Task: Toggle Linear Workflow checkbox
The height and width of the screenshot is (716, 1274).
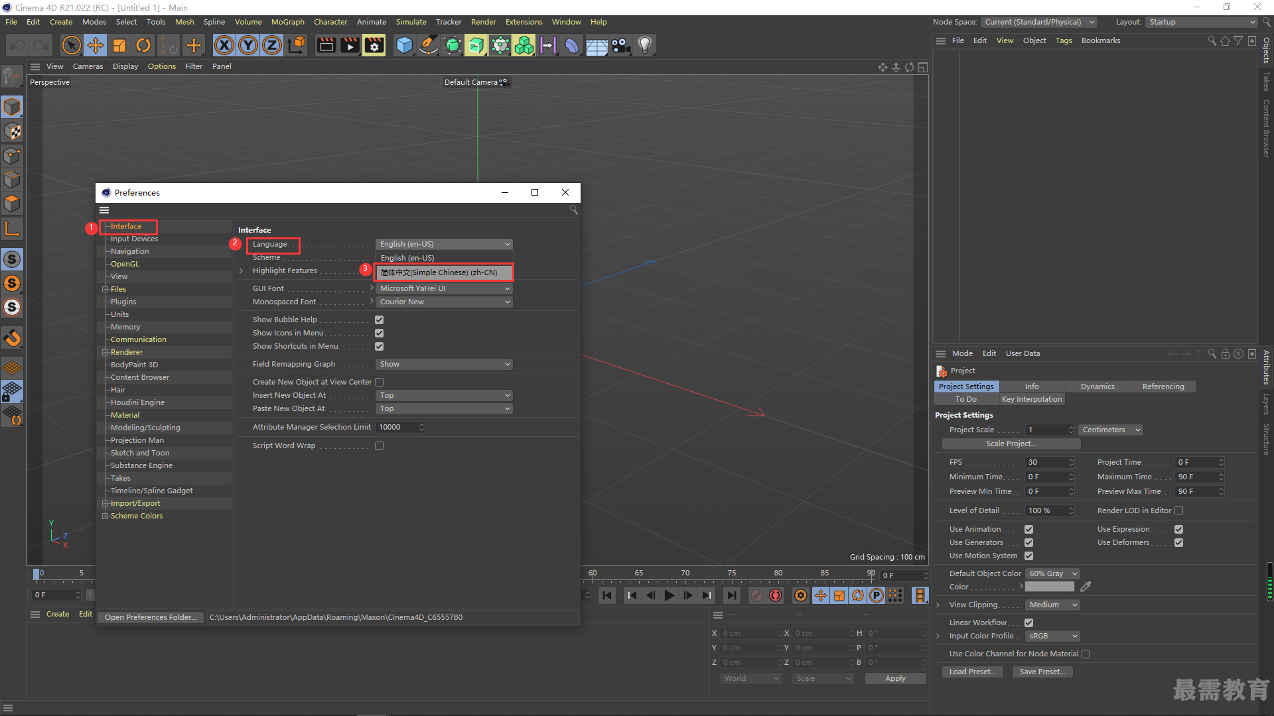Action: click(x=1028, y=623)
